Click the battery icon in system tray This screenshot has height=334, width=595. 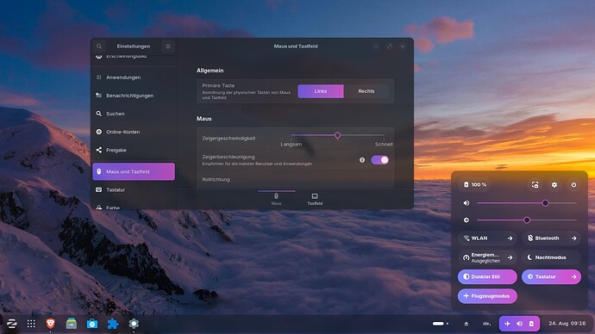(x=531, y=324)
